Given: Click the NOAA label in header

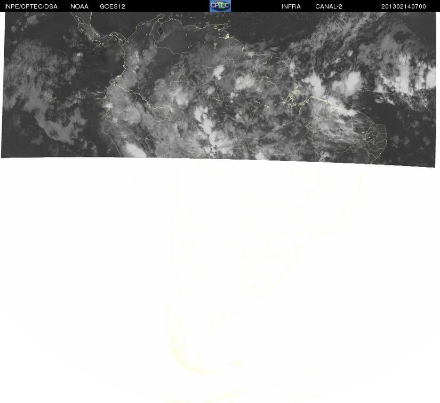Looking at the screenshot, I should [79, 6].
